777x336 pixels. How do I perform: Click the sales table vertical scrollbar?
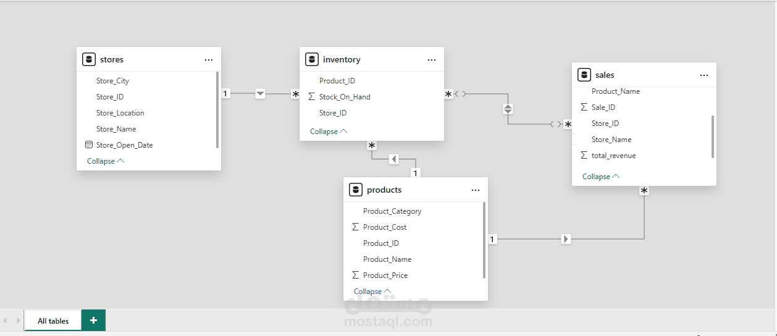pyautogui.click(x=713, y=136)
